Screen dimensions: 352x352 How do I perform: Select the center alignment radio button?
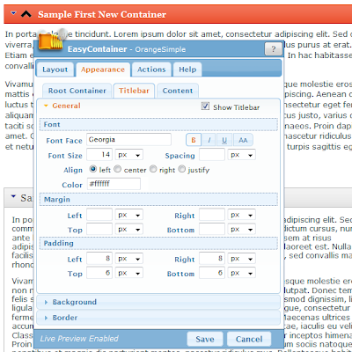coord(118,169)
